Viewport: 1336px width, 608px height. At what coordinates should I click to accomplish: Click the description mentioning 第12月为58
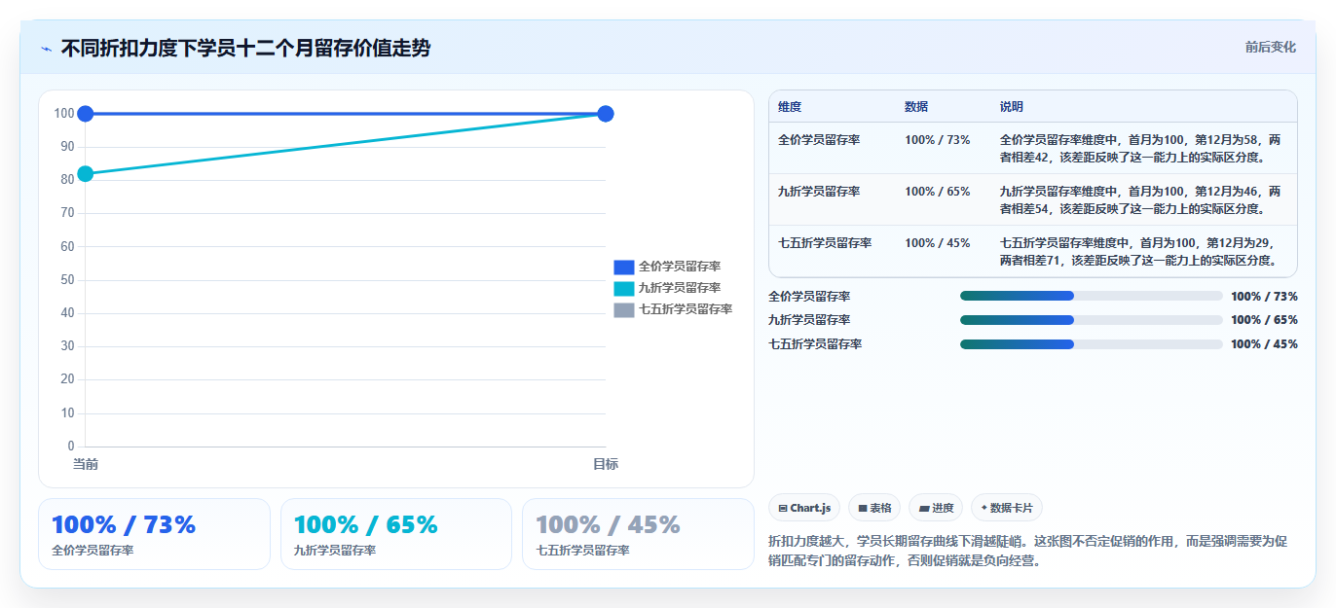[x=1141, y=148]
